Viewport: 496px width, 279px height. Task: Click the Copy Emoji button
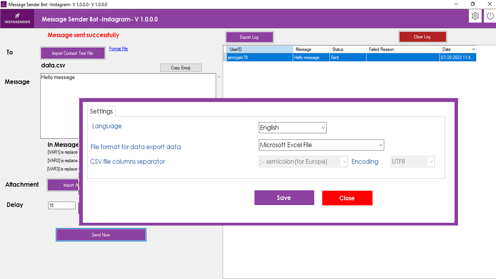coord(181,68)
